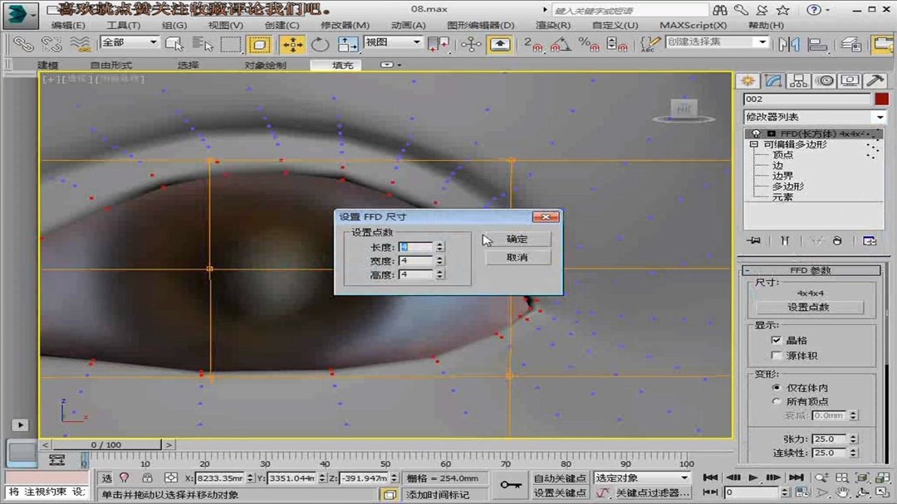Click the Pan hand icon at bottom right

pyautogui.click(x=843, y=493)
